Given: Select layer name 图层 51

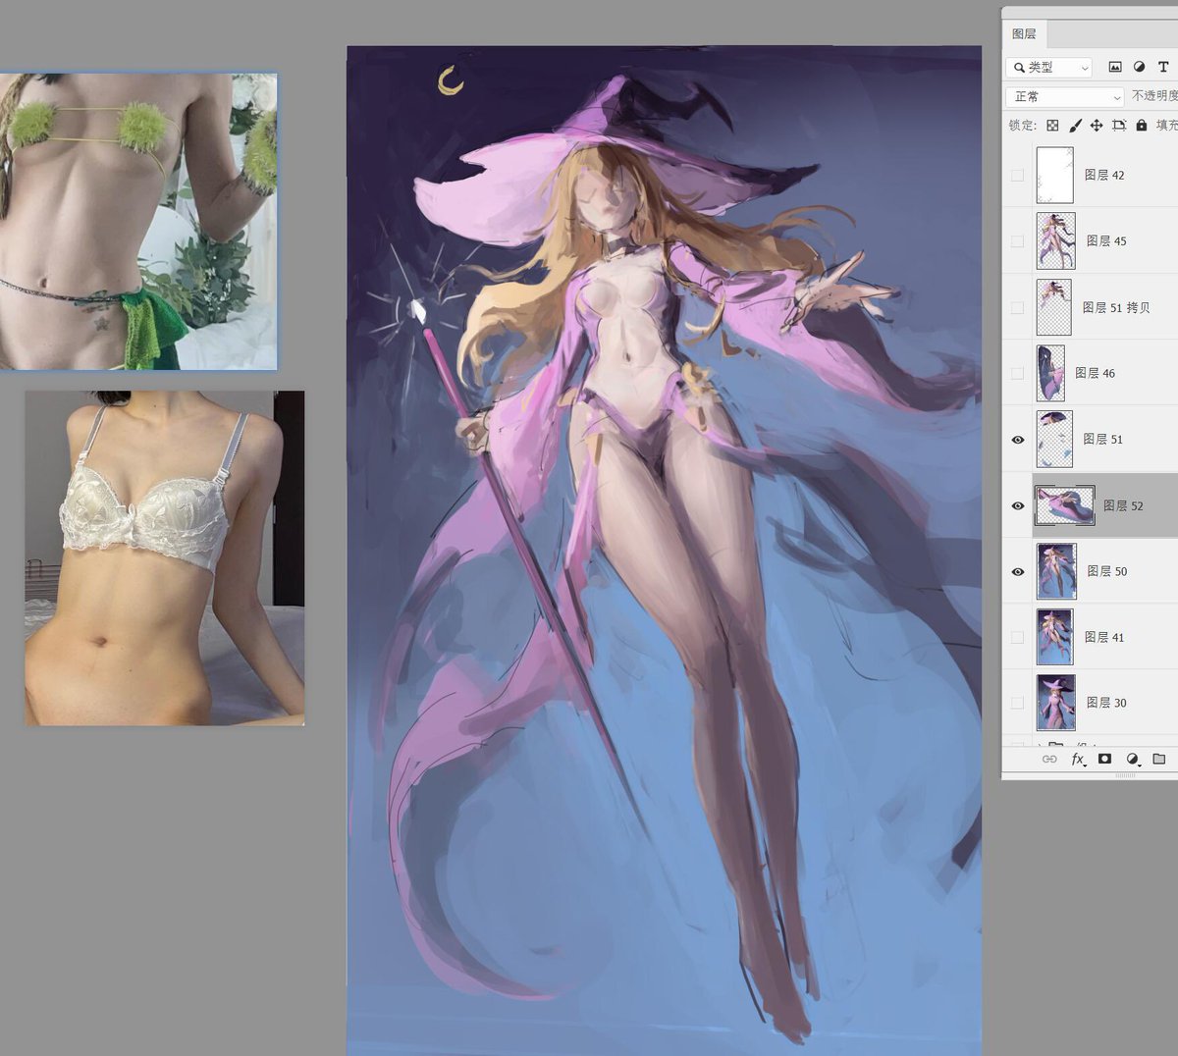Looking at the screenshot, I should 1102,439.
